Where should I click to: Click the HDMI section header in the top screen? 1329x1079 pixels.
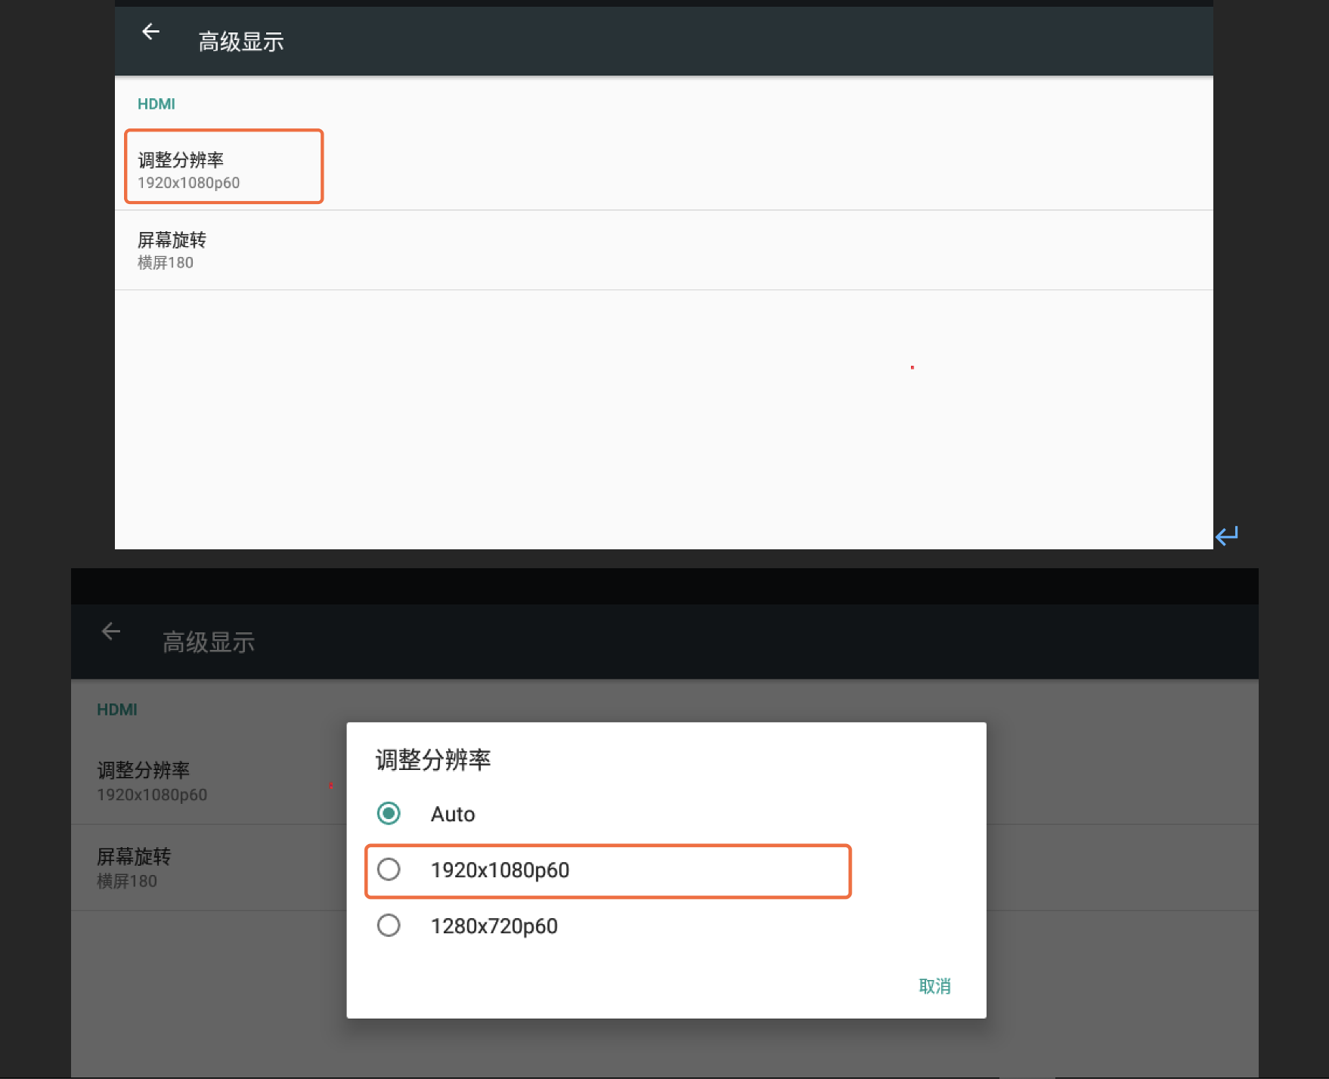[x=156, y=104]
